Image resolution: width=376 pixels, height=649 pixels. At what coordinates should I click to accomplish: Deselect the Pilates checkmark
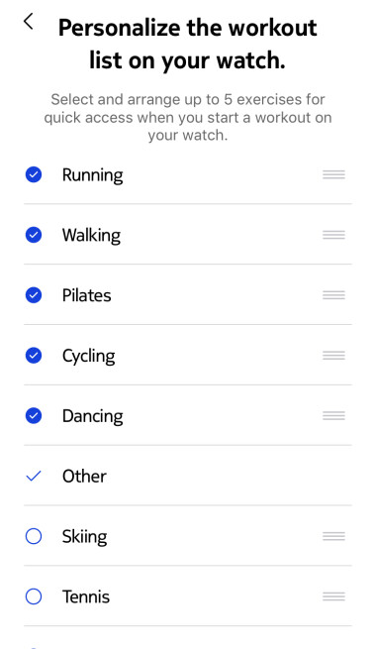coord(34,295)
